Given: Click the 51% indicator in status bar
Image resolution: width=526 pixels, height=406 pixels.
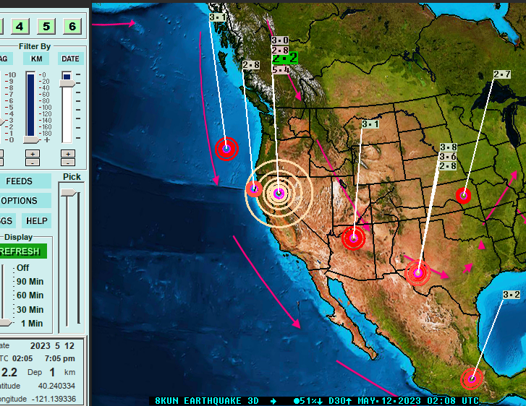Looking at the screenshot, I should [308, 401].
